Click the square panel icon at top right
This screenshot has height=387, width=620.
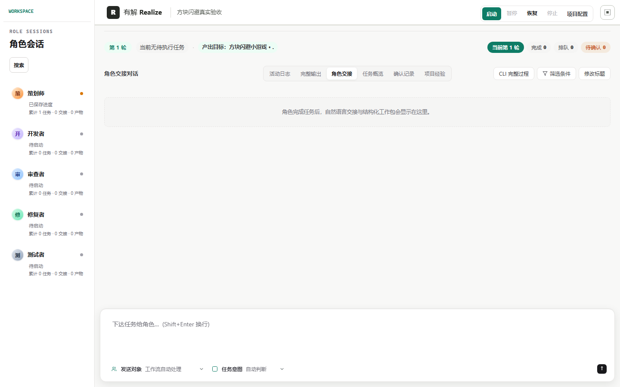[x=608, y=12]
